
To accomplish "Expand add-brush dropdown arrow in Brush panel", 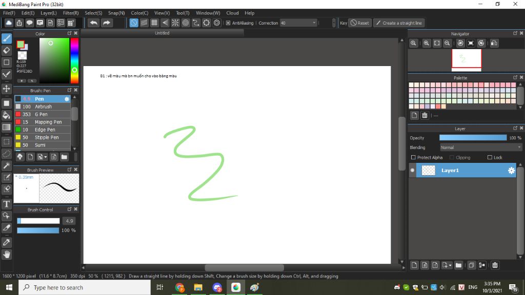I will point(45,157).
